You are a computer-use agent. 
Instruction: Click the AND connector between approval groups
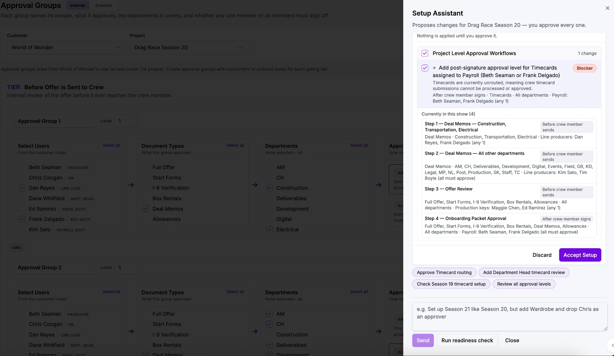[x=17, y=248]
